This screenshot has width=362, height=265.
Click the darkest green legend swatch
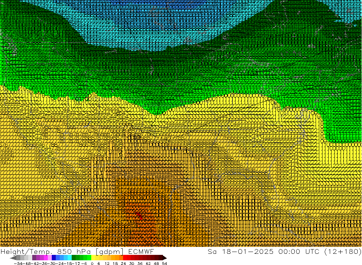pyautogui.click(x=73, y=258)
